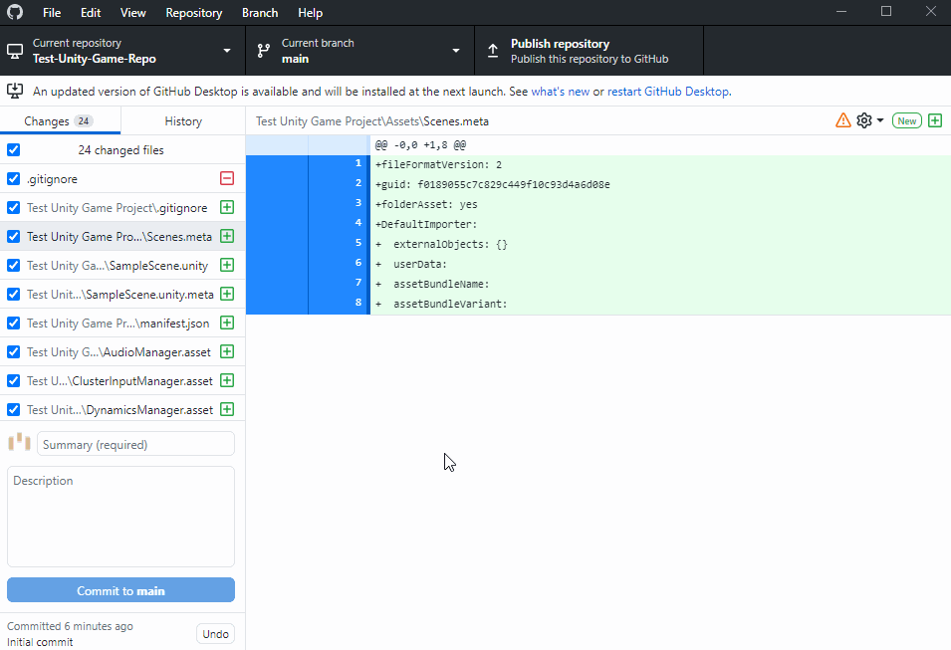Toggle checkbox for DynamicsManager.asset
Viewport: 951px width, 650px height.
coord(13,410)
